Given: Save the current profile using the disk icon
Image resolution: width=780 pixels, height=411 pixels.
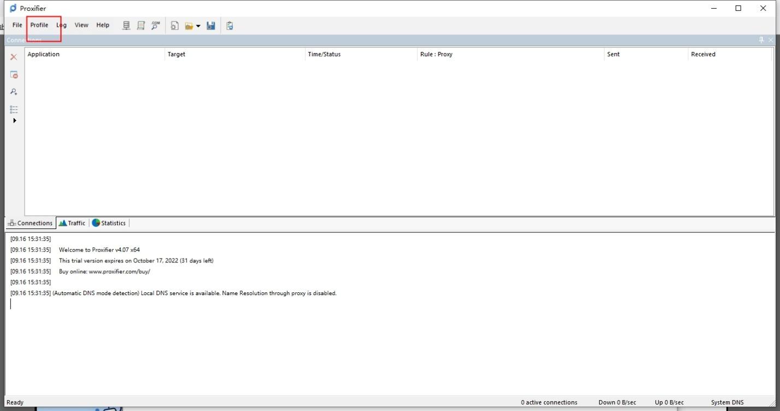Looking at the screenshot, I should (x=211, y=25).
